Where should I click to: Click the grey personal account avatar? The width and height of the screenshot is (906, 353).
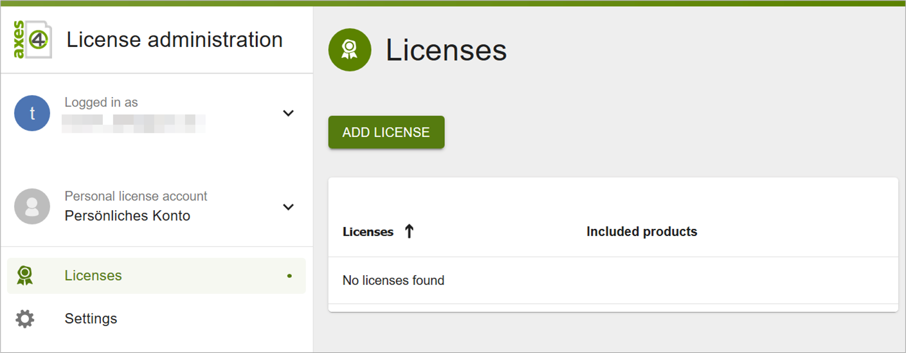pyautogui.click(x=32, y=206)
